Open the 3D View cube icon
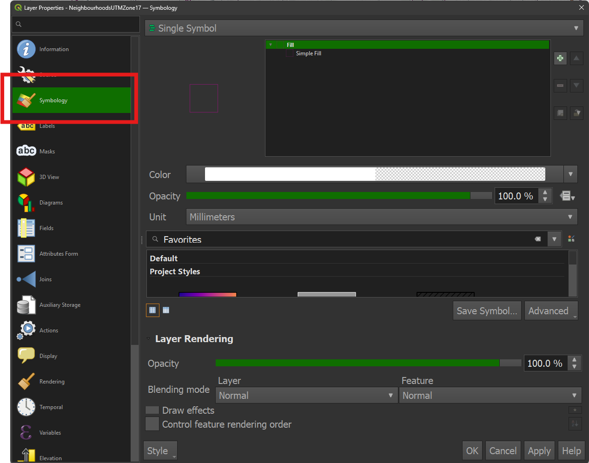 click(26, 177)
